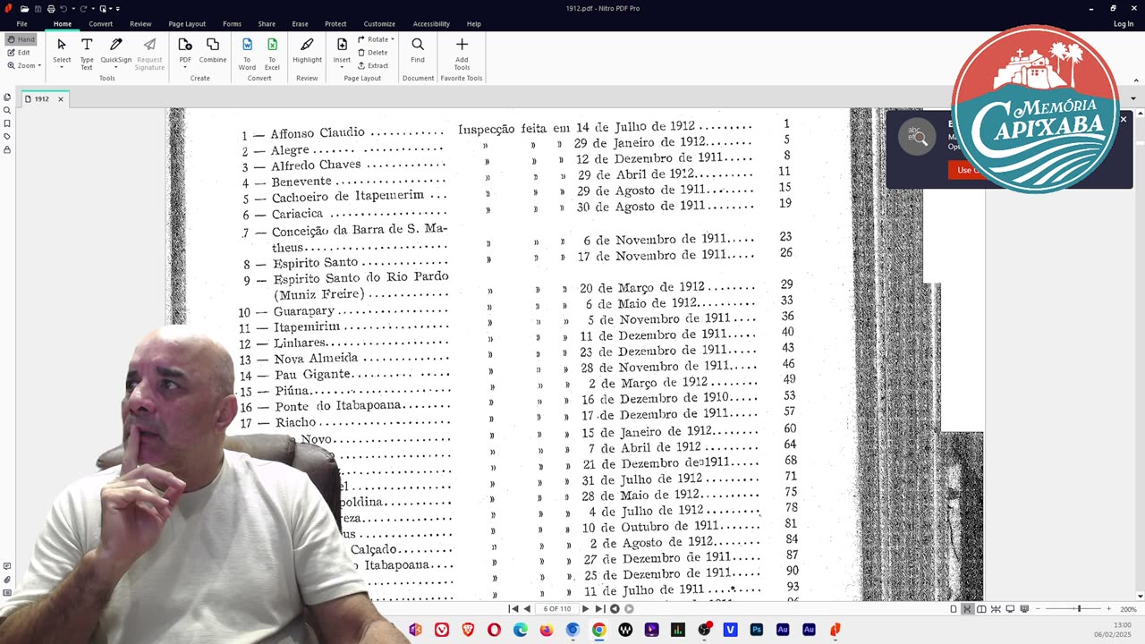Enable the Hand tool mode
The image size is (1145, 644).
click(21, 39)
